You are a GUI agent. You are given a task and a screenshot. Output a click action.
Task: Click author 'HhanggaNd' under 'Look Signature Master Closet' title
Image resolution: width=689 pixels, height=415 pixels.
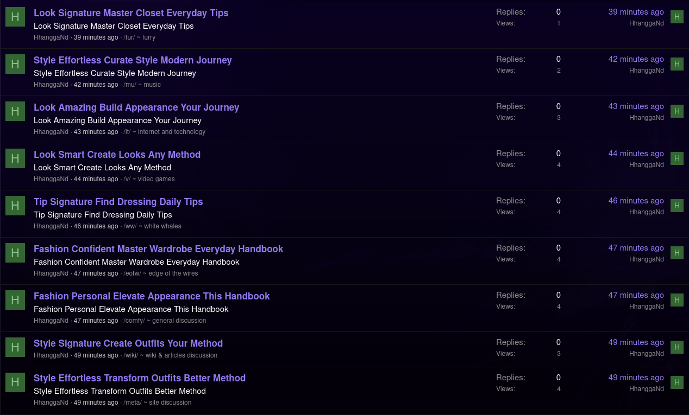pos(51,37)
